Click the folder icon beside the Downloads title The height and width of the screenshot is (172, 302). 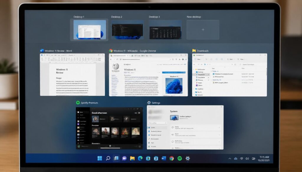194,51
